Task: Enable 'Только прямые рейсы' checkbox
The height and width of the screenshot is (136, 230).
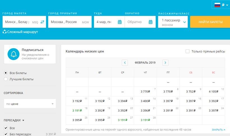Action: pos(188,51)
